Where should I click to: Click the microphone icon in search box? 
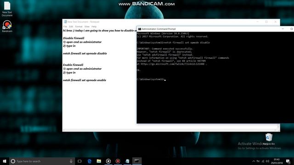(x=71, y=161)
